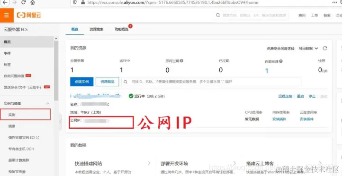Click help icon next to 近期创建
The width and height of the screenshot is (342, 176).
coord(281,61)
